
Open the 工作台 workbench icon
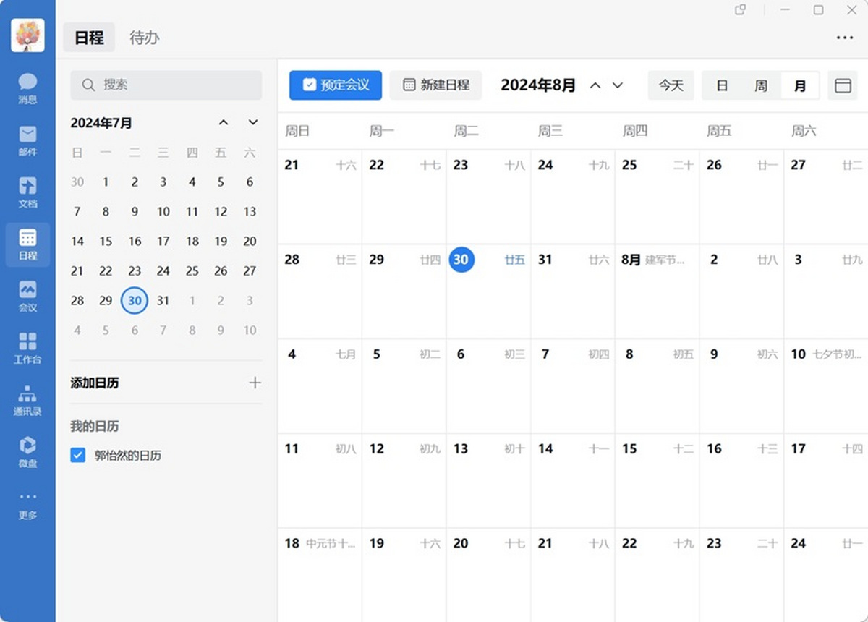(27, 348)
